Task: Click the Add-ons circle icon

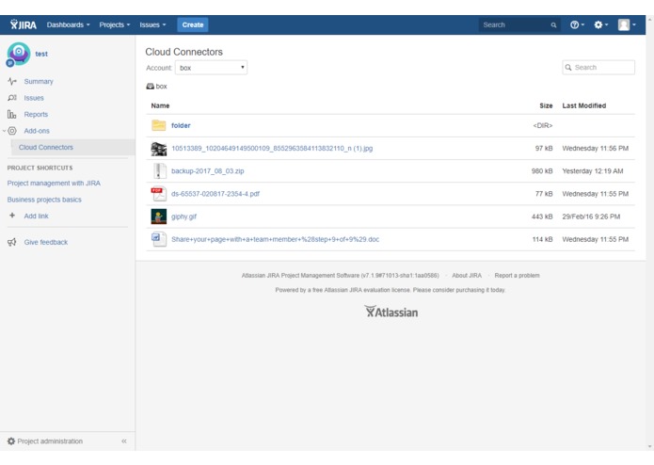Action: (x=12, y=131)
